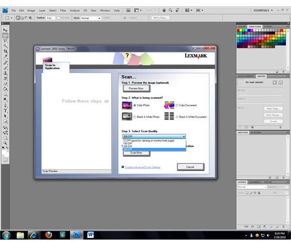
Task: Select the Shape tool
Action: pyautogui.click(x=5, y=121)
